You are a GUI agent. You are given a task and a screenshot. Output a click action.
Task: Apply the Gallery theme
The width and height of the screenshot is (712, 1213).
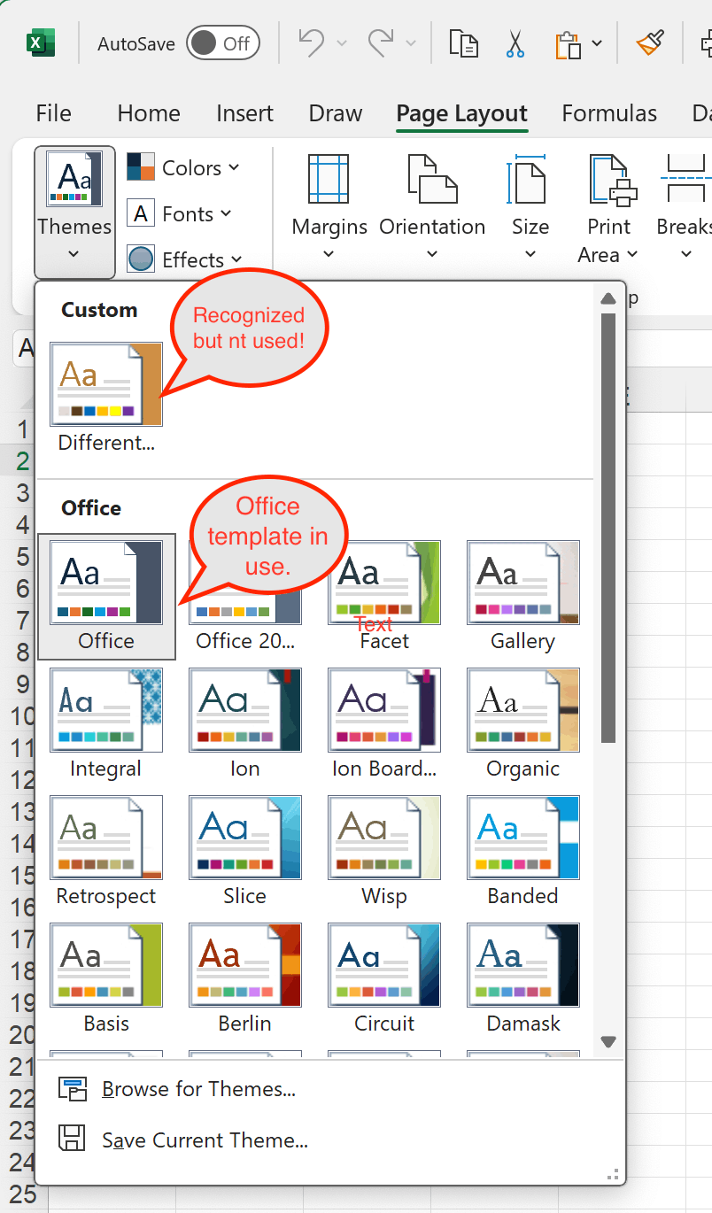coord(523,597)
